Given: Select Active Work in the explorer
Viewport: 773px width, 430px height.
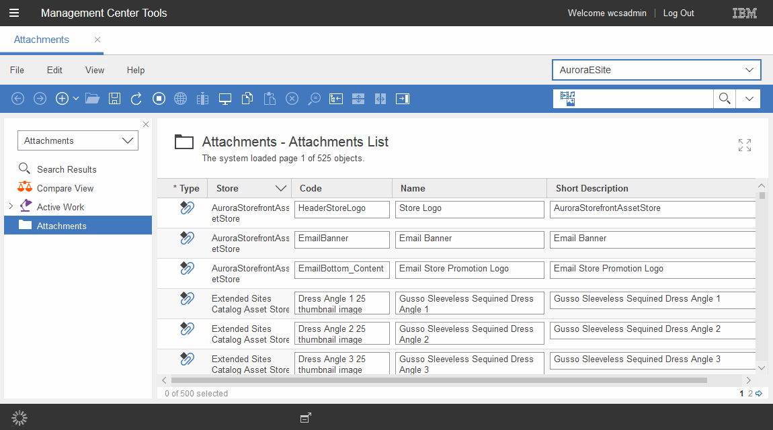Looking at the screenshot, I should (x=60, y=207).
